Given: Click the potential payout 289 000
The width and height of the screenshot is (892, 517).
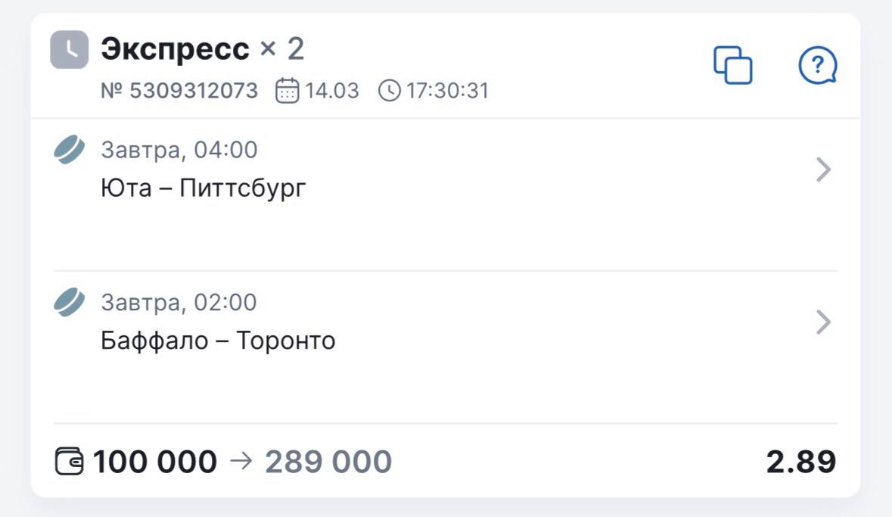Looking at the screenshot, I should (x=328, y=462).
